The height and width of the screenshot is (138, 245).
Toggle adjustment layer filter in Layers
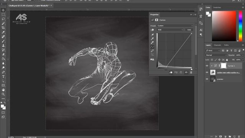tap(227, 51)
